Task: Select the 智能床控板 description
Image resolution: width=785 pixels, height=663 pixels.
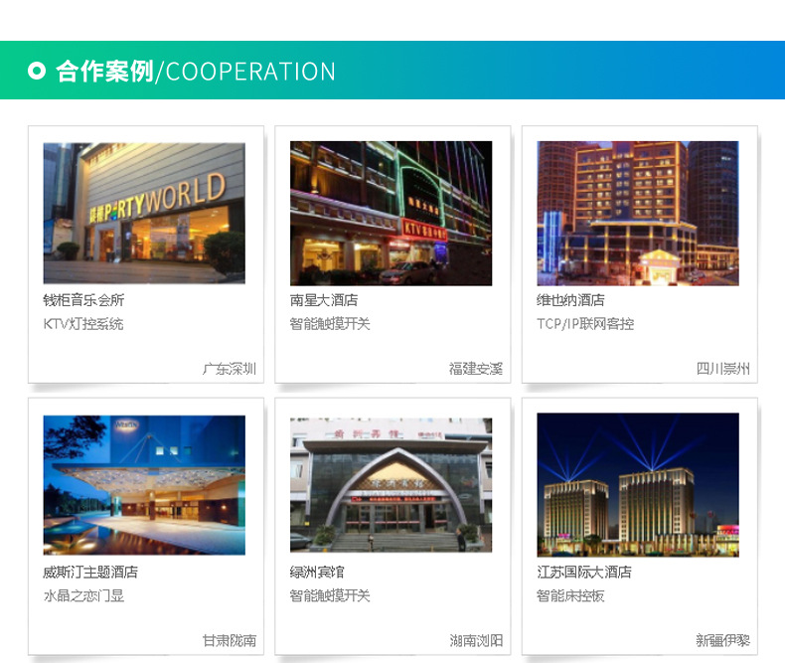Action: click(570, 596)
